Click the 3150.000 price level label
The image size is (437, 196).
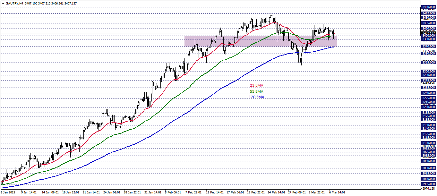(428, 125)
